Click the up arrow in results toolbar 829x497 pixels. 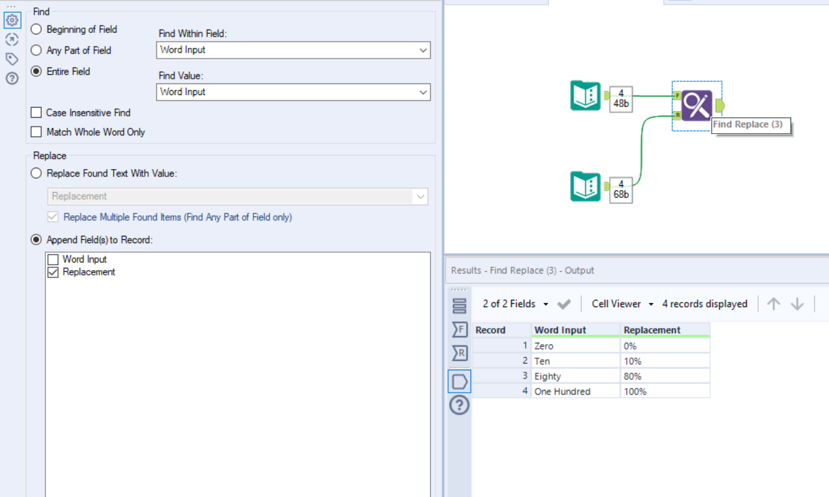[x=774, y=304]
